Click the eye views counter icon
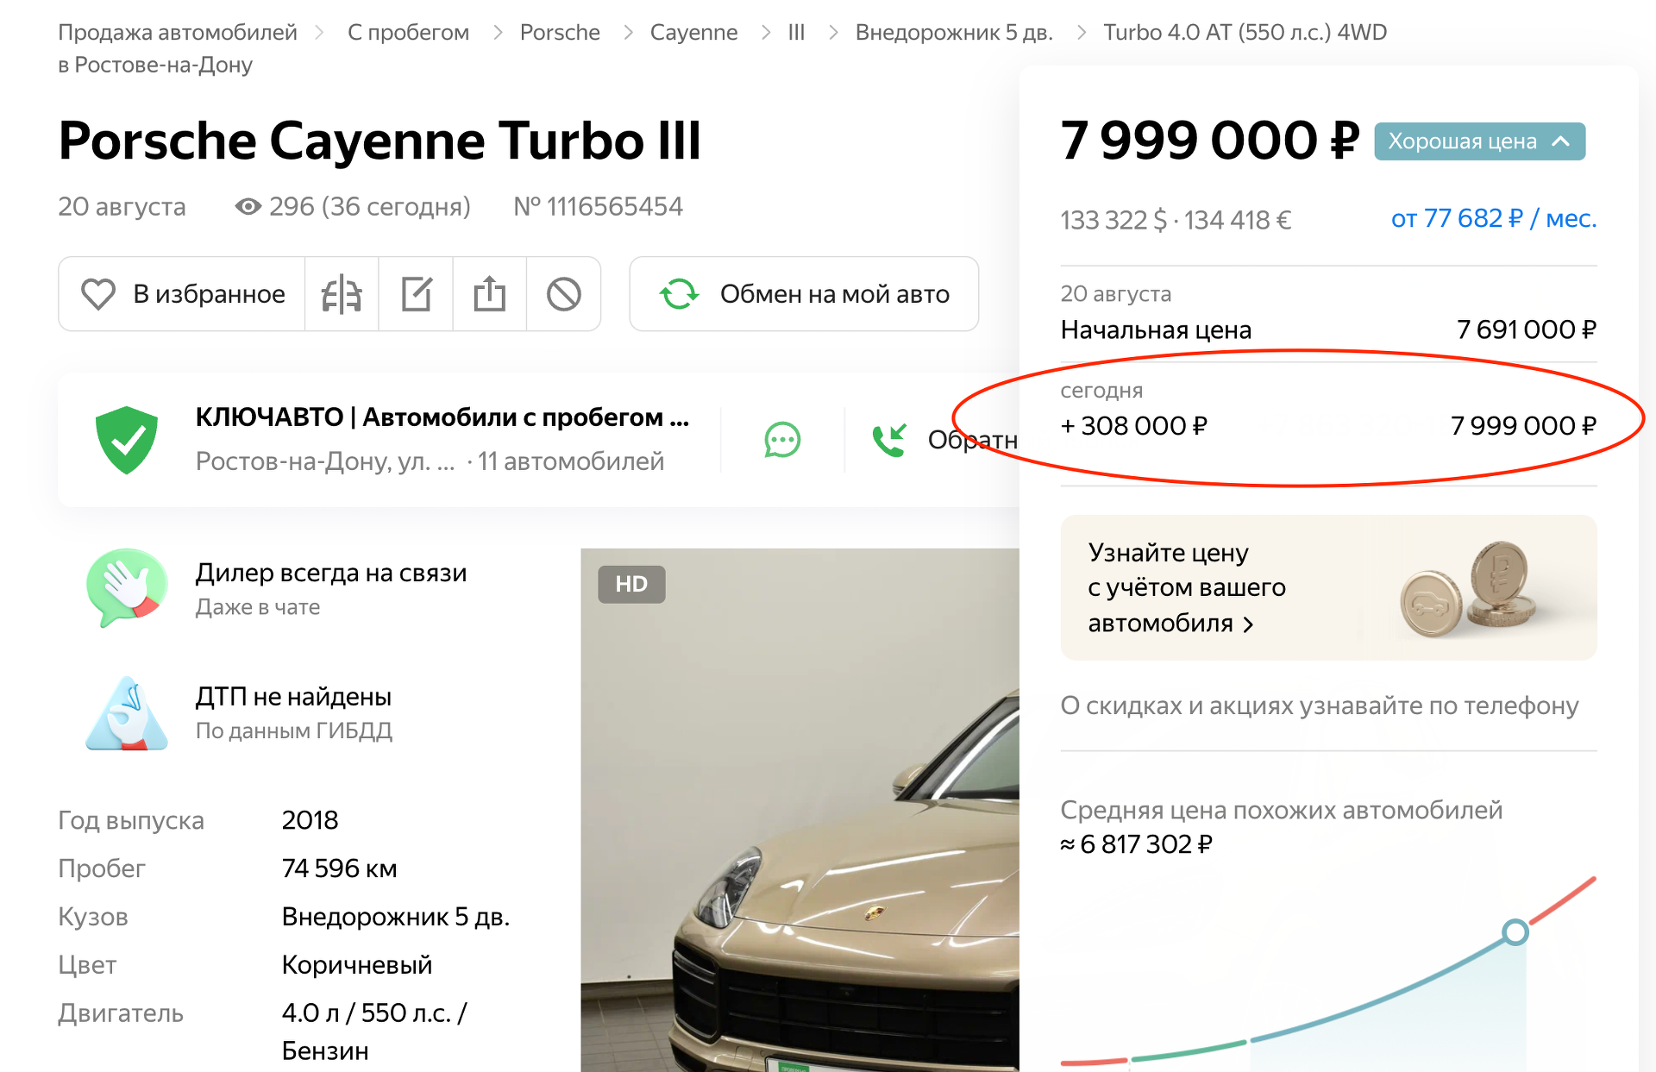1656x1072 pixels. 248,207
